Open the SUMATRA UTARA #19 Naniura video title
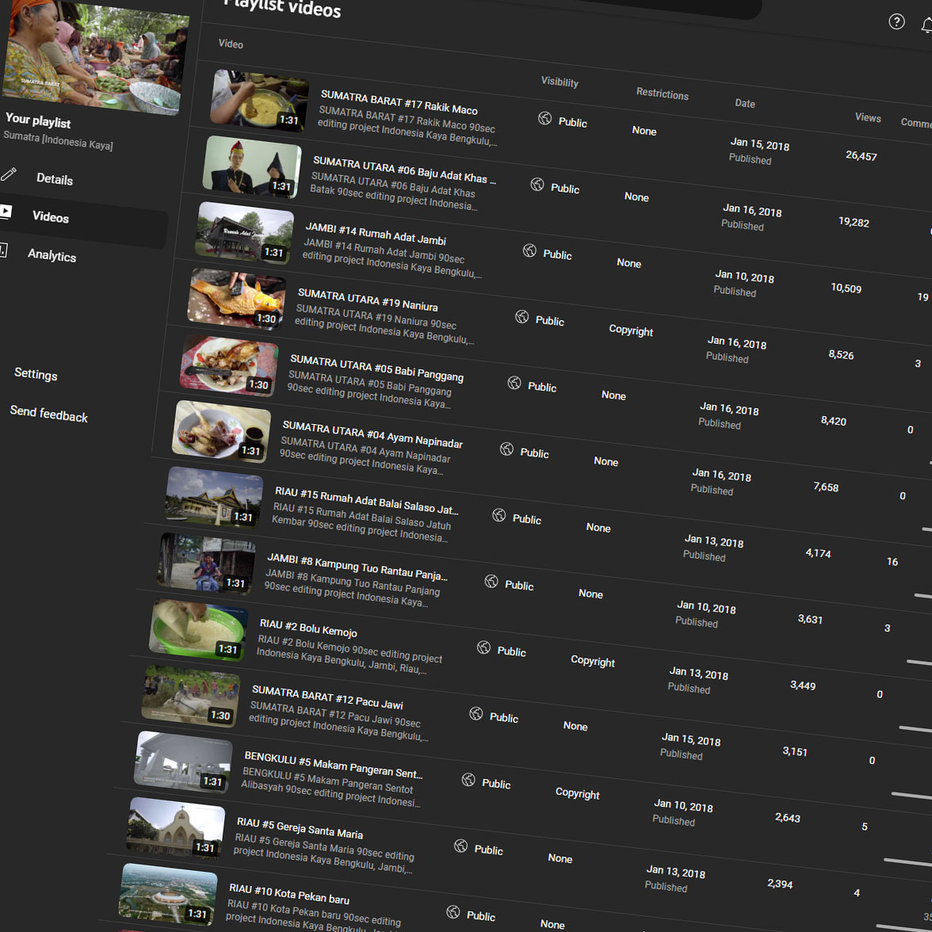Screen dimensions: 932x932 367,302
